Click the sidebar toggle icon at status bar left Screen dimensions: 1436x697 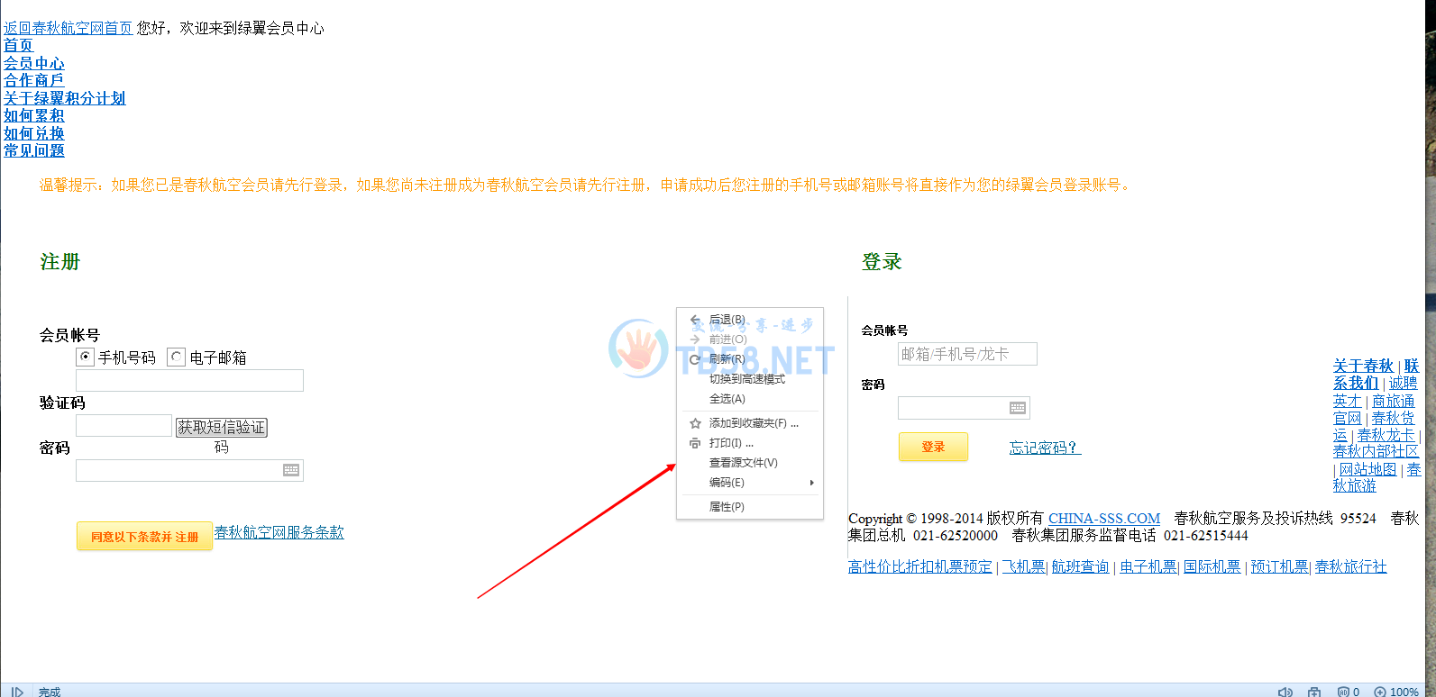pos(17,692)
